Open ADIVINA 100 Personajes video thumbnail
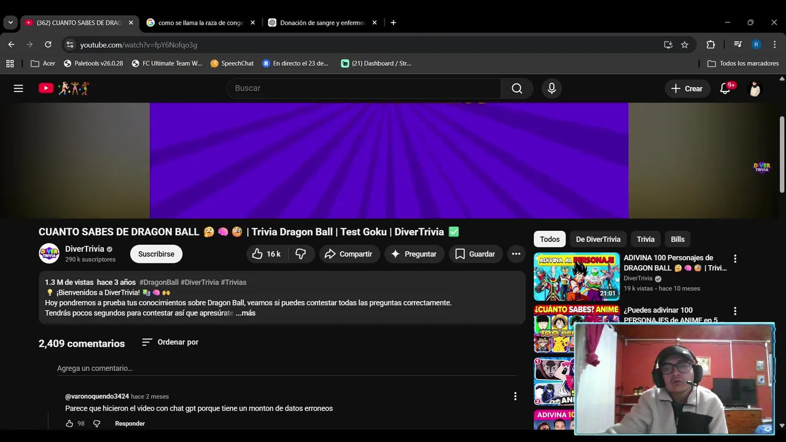Screen dimensions: 786x442 click(x=577, y=276)
